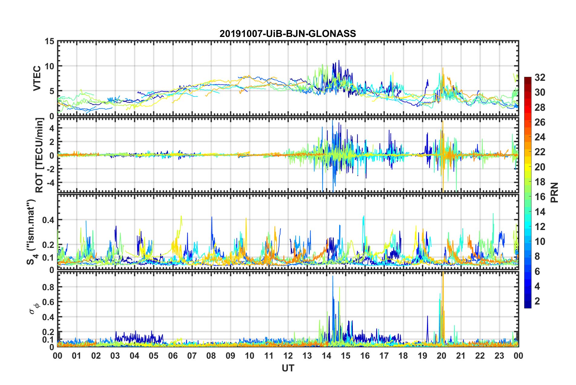Screen dimensions: 576x385
Task: Select ROT axis tick label -2
Action: 50,169
